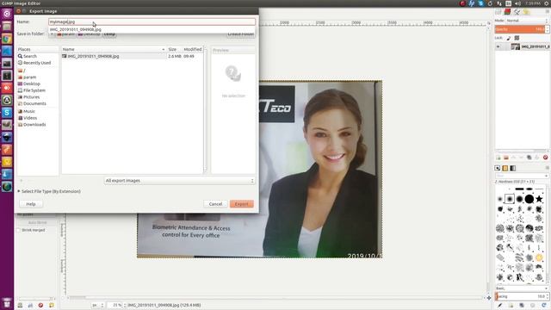Click the canvas navigation icon at corner
The image size is (551, 310).
pos(489,298)
